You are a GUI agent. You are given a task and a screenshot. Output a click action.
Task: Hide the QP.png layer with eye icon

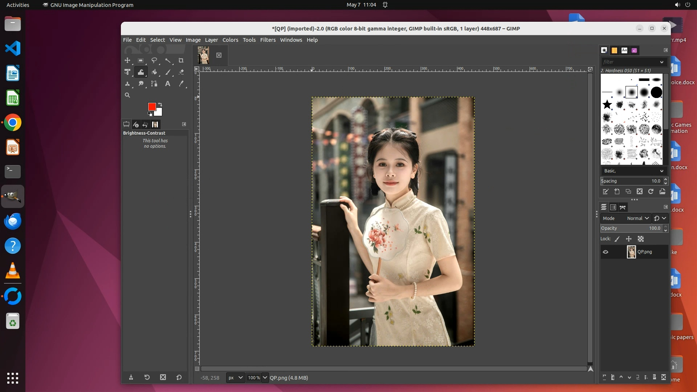tap(605, 252)
